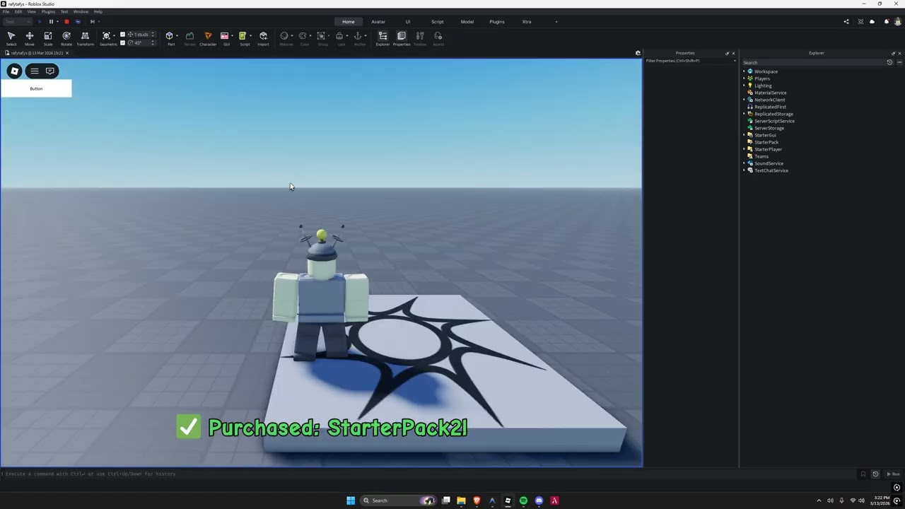905x509 pixels.
Task: Click the Windows taskbar Search box
Action: (399, 501)
